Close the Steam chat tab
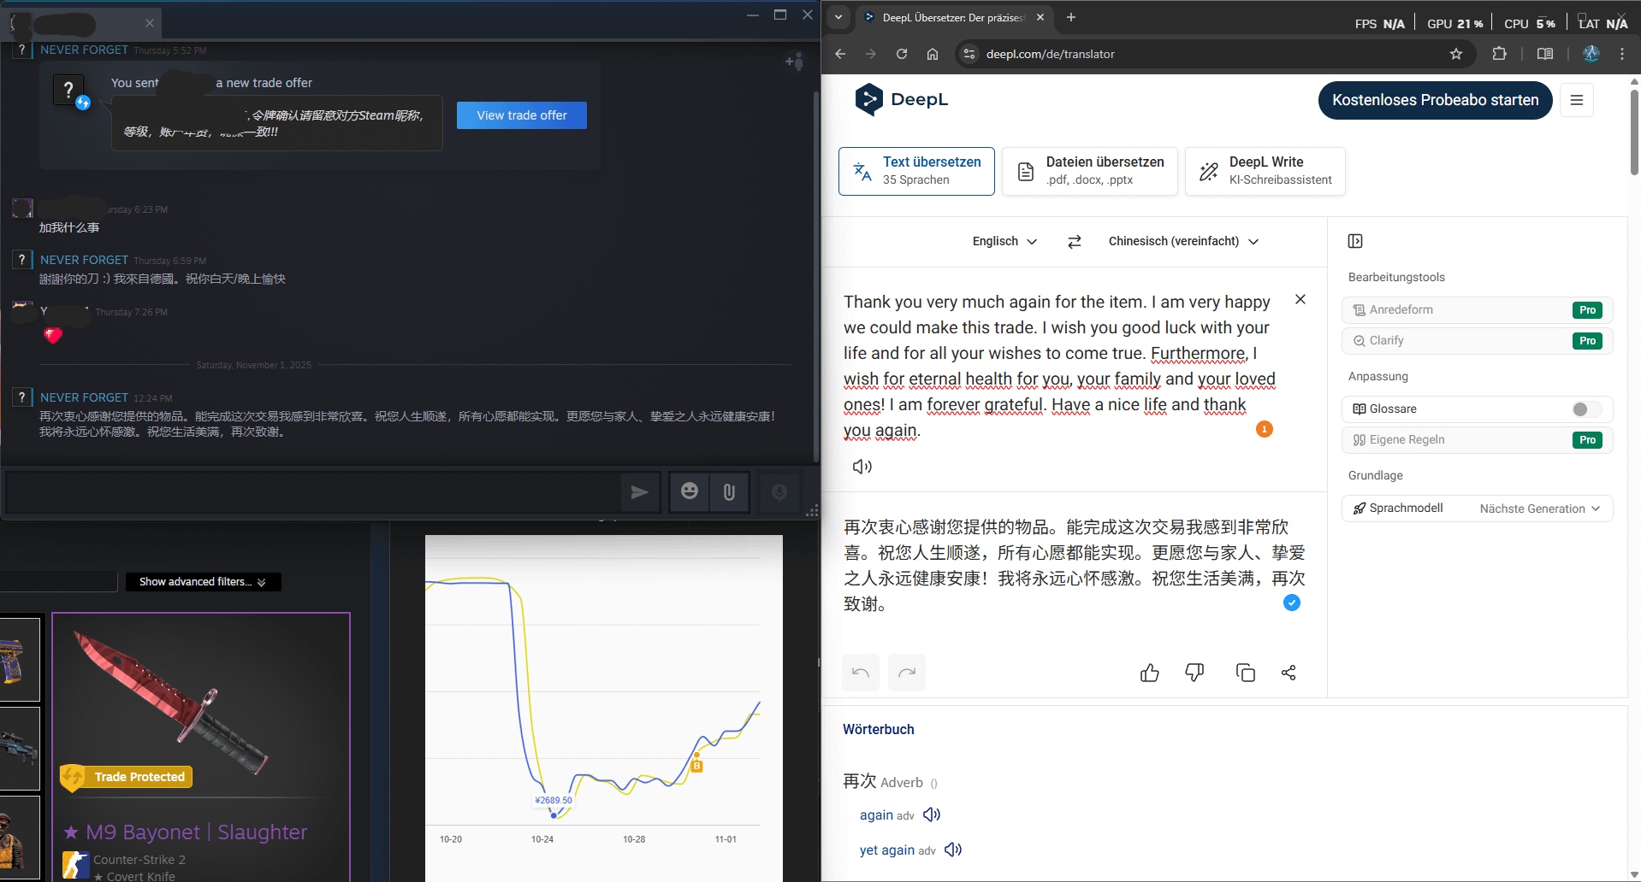 pos(150,23)
